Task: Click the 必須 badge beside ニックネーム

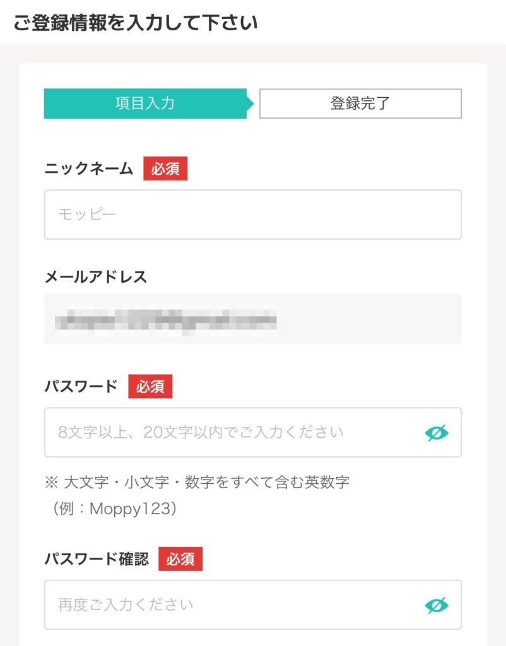Action: point(165,169)
